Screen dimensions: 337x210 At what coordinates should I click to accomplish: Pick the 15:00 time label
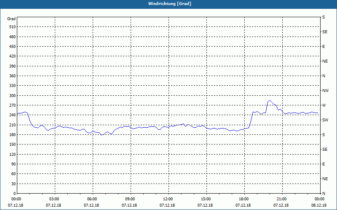pos(206,199)
